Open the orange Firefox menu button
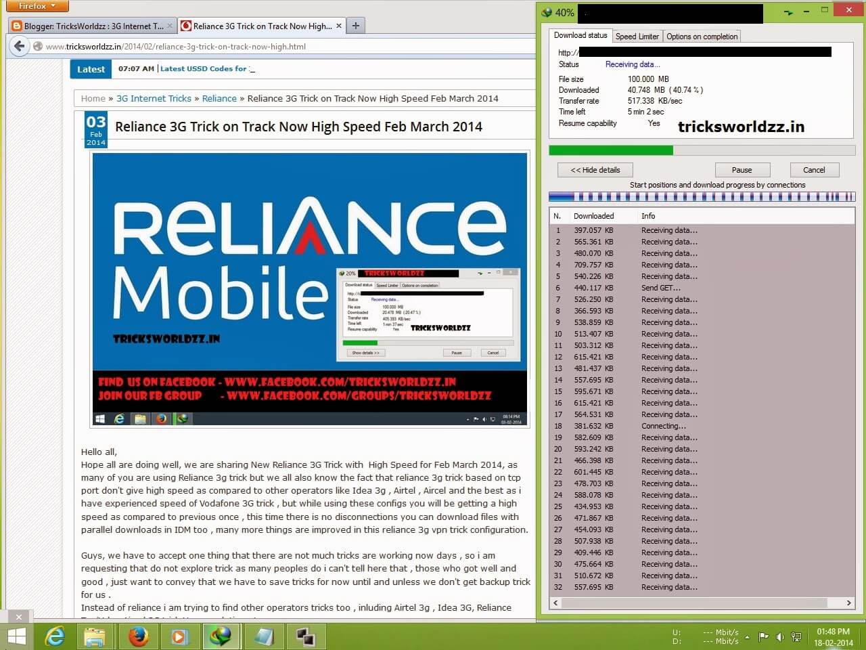This screenshot has width=866, height=650. point(37,6)
